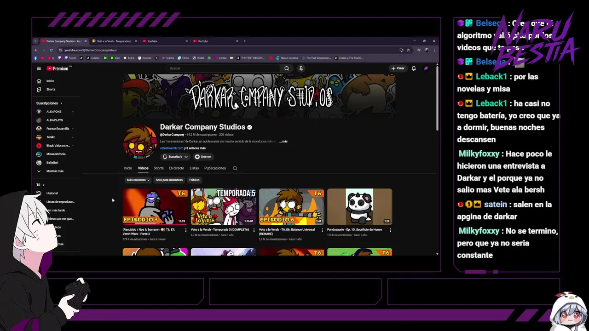
Task: Open the site information icon in address bar
Action: 59,50
